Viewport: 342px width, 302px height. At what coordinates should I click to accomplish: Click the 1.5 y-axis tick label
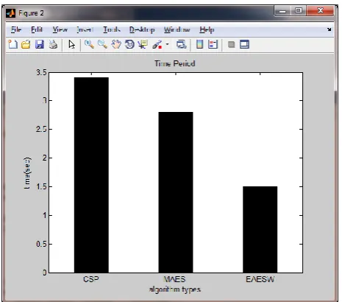pyautogui.click(x=41, y=186)
